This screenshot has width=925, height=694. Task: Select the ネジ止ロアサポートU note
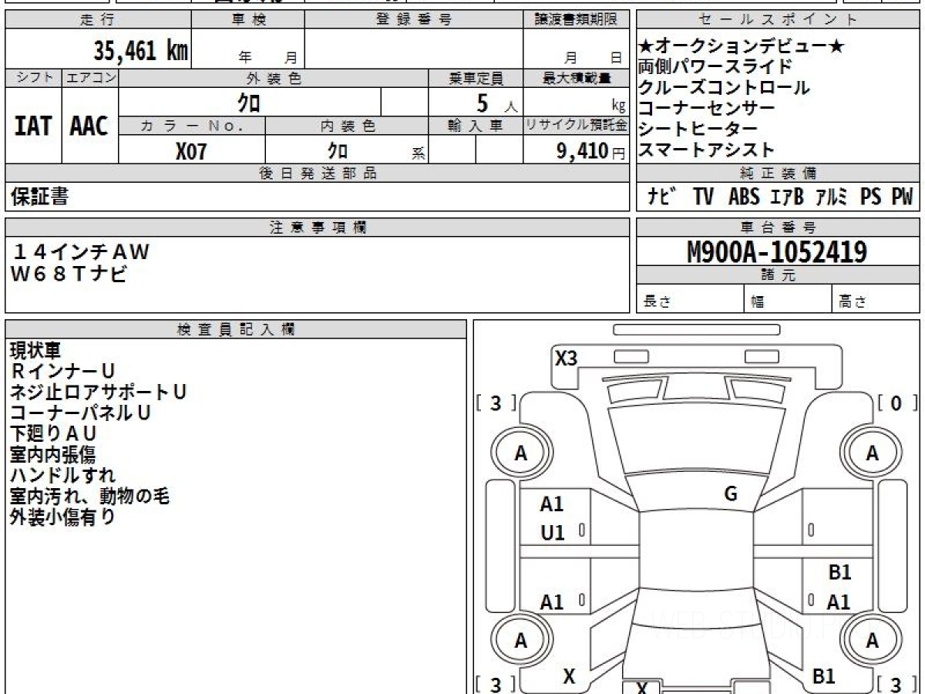[98, 392]
